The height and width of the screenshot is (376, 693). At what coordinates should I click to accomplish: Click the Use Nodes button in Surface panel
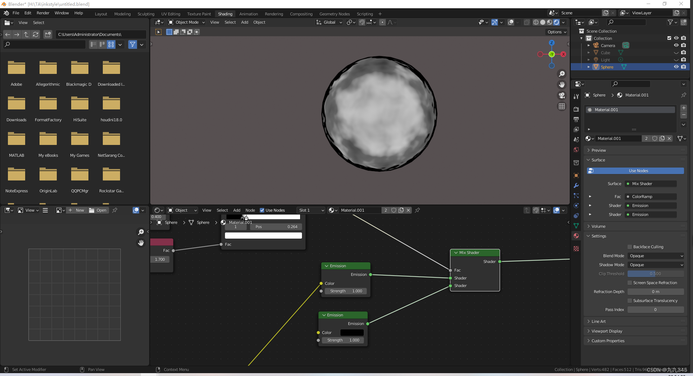635,171
